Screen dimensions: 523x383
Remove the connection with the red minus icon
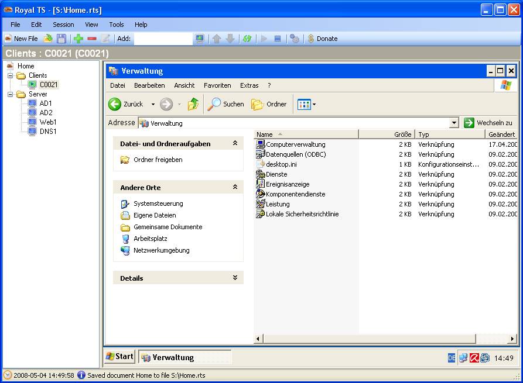click(92, 39)
